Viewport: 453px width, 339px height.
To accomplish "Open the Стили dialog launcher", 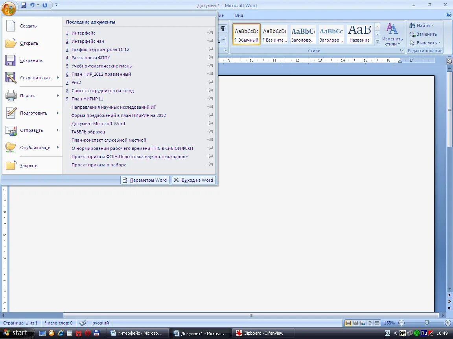I will click(401, 51).
